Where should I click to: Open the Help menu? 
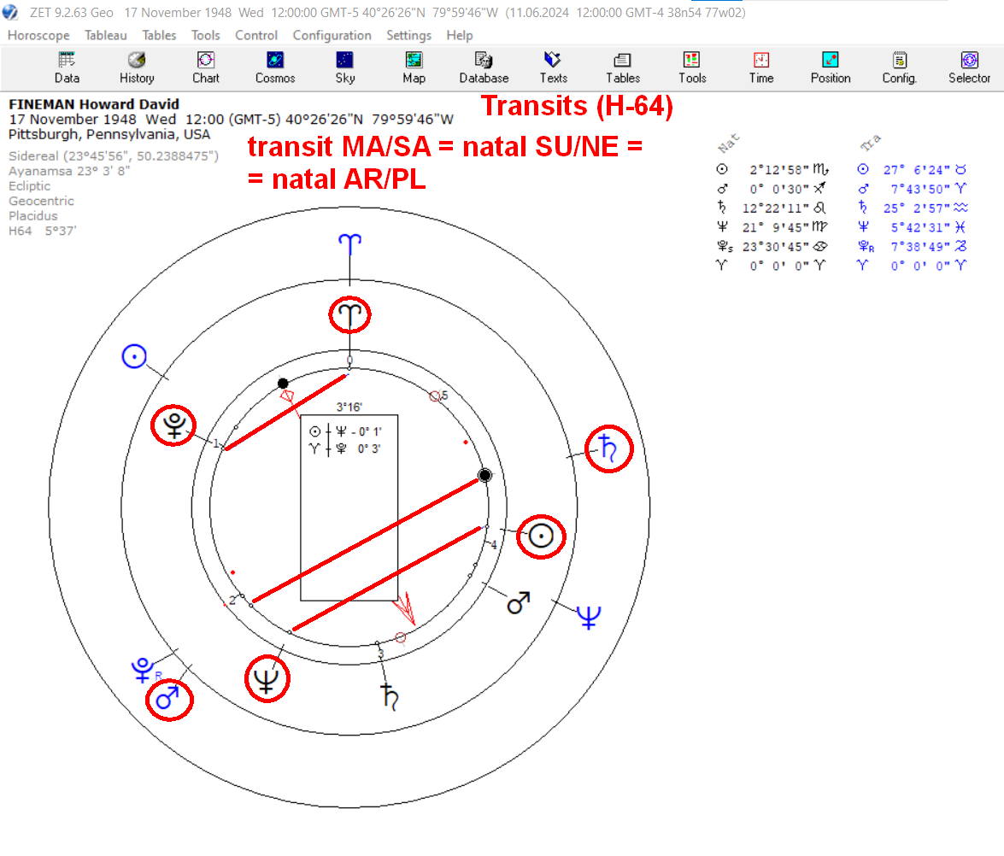pos(459,35)
